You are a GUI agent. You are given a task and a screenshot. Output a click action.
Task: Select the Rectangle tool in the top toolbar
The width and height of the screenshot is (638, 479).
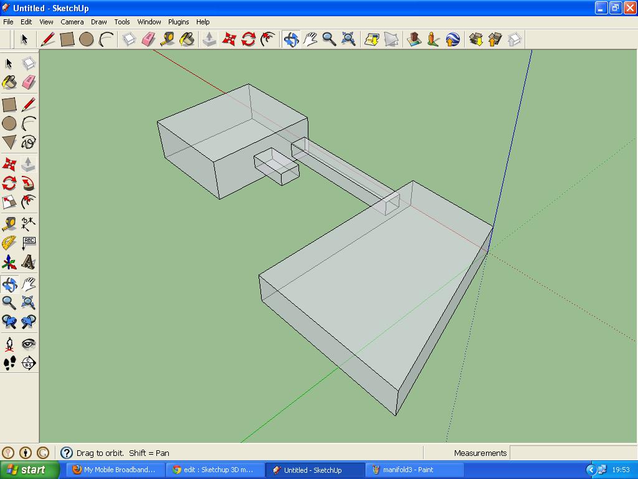point(67,39)
